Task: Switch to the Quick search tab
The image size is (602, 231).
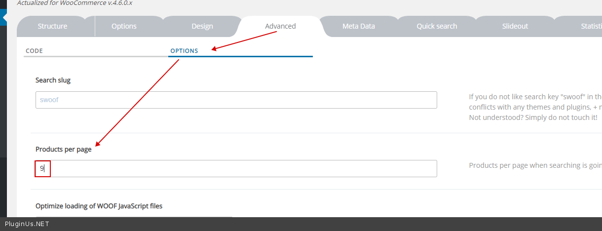Action: click(x=437, y=26)
